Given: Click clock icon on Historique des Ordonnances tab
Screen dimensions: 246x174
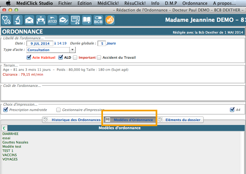Looking at the screenshot, I should [45, 120].
